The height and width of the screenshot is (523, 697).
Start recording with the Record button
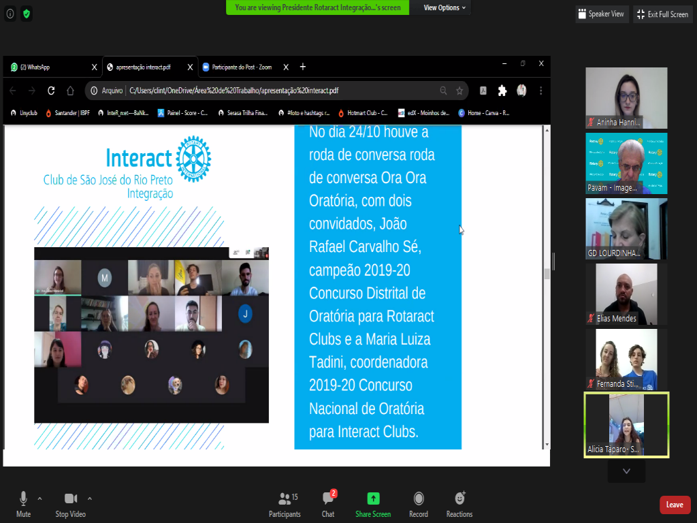(419, 504)
